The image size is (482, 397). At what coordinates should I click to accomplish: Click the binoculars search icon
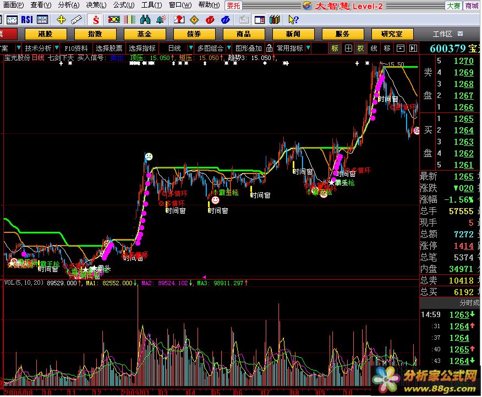click(145, 20)
